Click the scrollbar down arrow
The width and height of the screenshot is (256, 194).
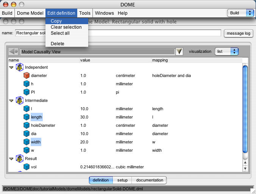pyautogui.click(x=245, y=168)
